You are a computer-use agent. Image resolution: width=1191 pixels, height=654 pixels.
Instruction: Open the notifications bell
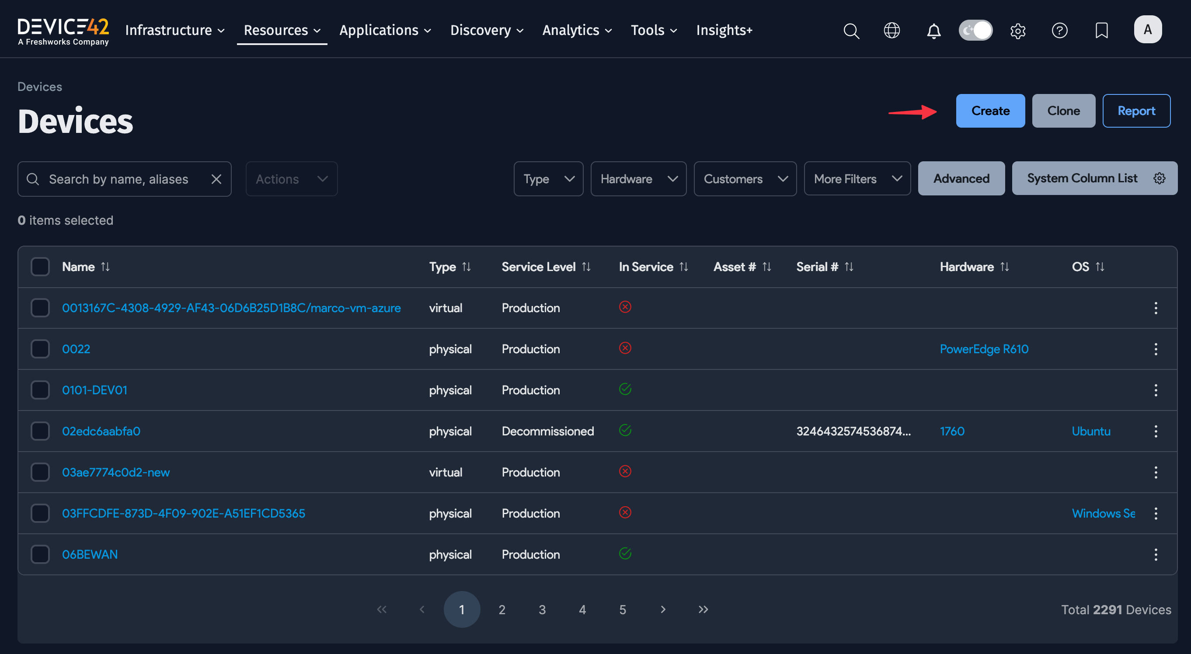[x=933, y=31]
